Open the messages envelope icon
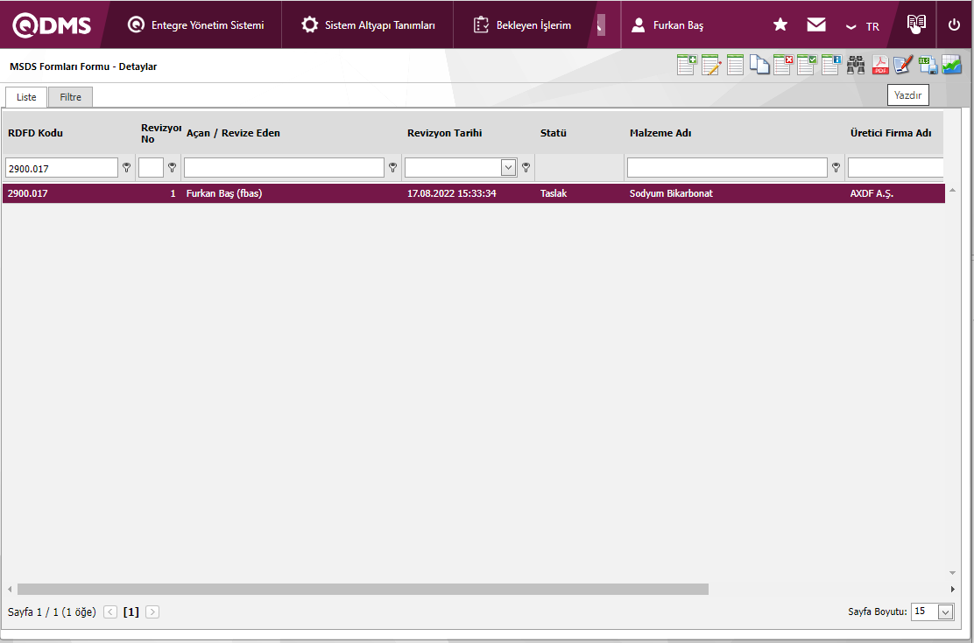The height and width of the screenshot is (643, 974). [816, 24]
